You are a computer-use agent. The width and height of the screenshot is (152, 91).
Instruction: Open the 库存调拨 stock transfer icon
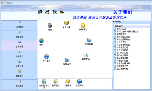click(x=67, y=60)
